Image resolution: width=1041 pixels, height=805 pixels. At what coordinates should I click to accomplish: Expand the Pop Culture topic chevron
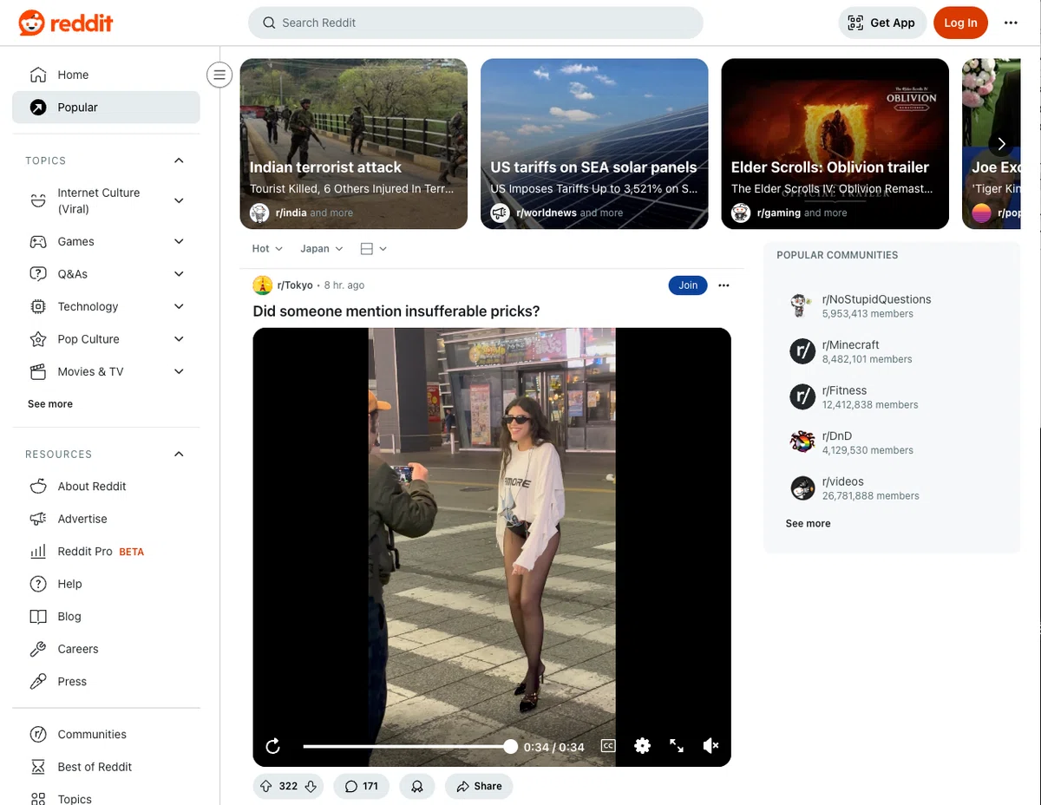pyautogui.click(x=179, y=339)
